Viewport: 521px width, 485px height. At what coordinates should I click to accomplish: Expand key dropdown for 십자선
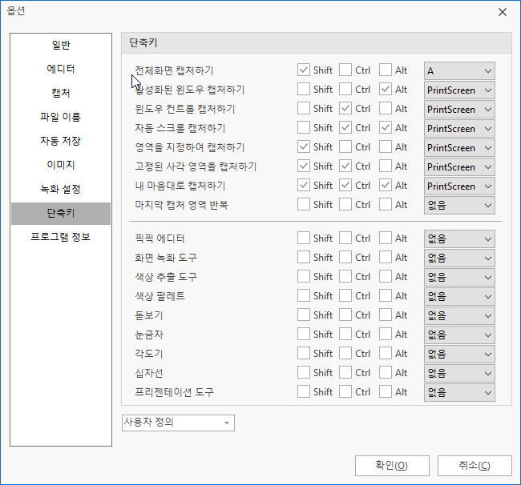point(459,374)
